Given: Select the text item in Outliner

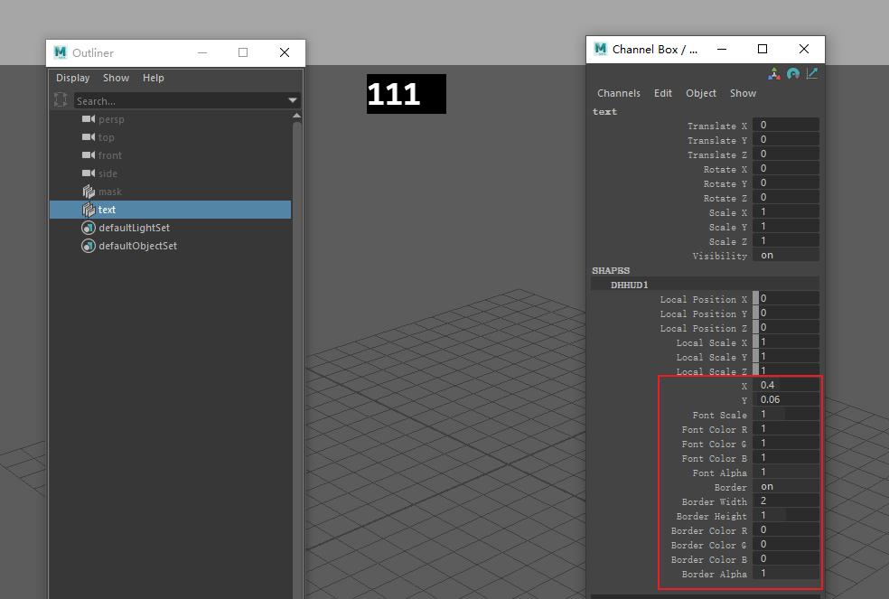Looking at the screenshot, I should (170, 210).
